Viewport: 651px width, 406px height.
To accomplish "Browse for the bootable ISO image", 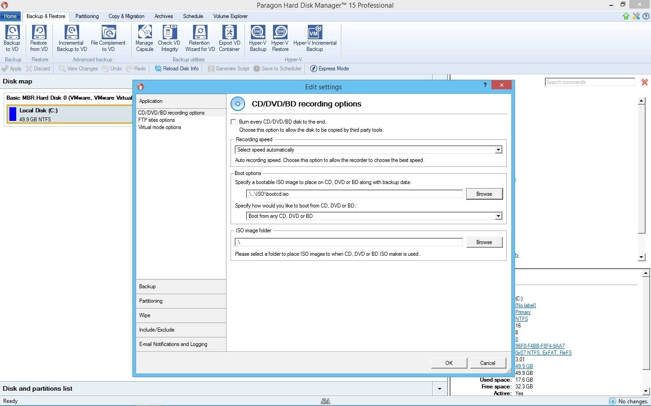I will tap(484, 194).
